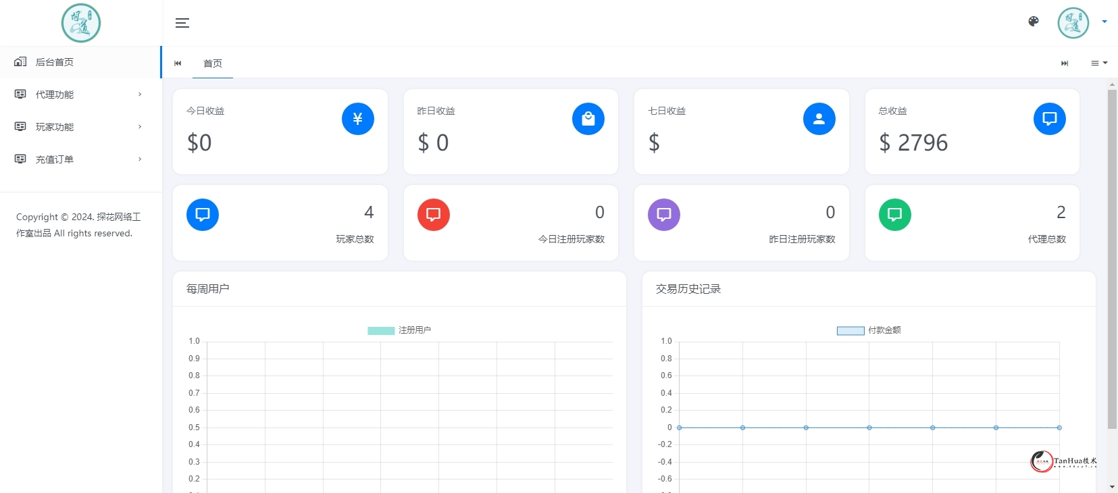Open the tab operations dropdown menu
This screenshot has width=1118, height=493.
[1099, 63]
